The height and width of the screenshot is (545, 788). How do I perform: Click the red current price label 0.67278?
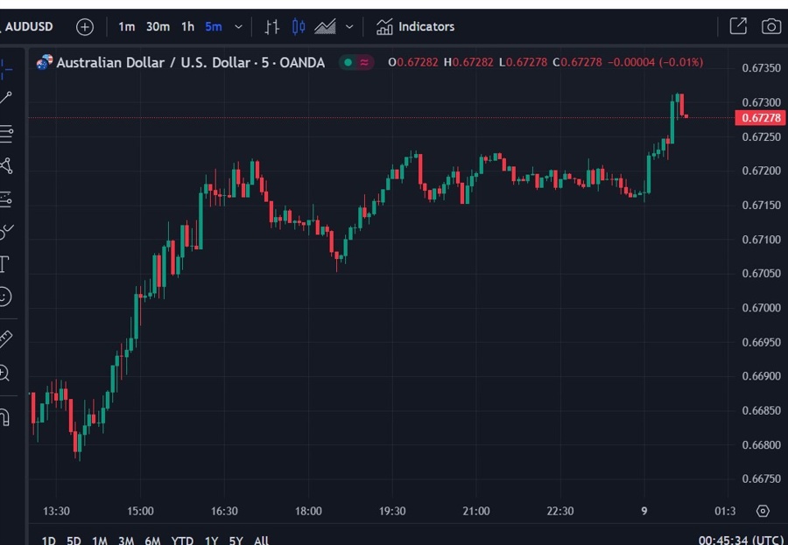(760, 118)
